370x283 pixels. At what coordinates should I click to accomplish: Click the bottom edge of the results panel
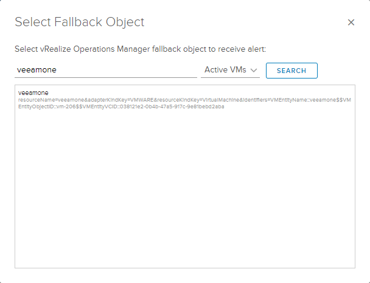click(184, 267)
